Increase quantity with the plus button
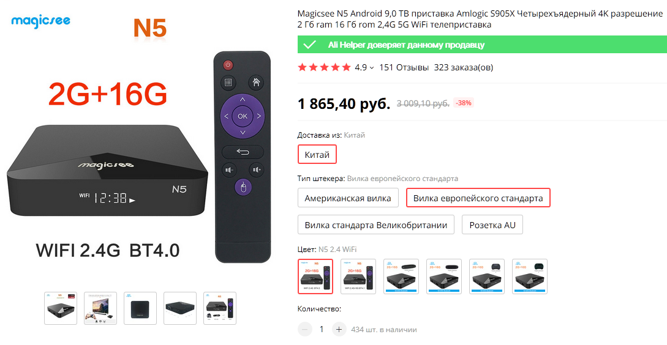This screenshot has height=345, width=667. [339, 329]
